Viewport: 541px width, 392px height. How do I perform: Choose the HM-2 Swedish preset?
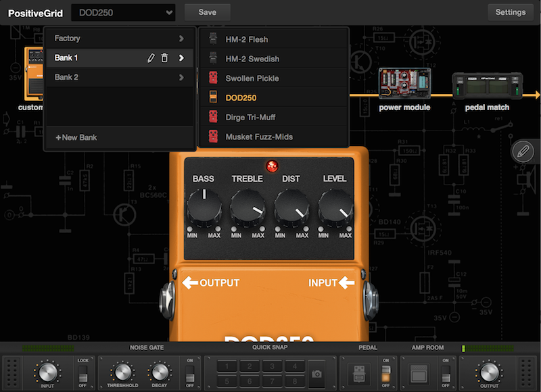[x=252, y=59]
